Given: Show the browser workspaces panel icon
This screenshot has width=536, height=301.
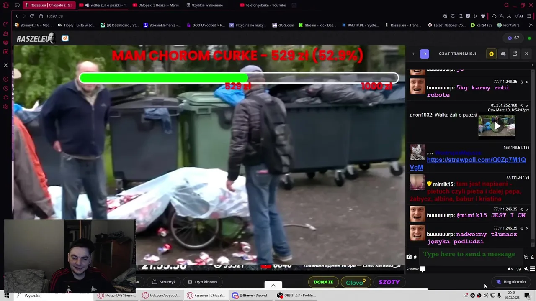Looking at the screenshot, I should coord(17,5).
